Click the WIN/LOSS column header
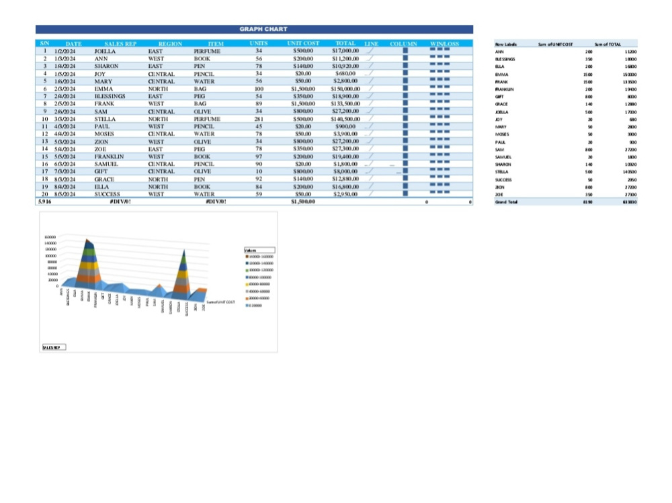Screen dimensions: 672x503 (x=444, y=44)
